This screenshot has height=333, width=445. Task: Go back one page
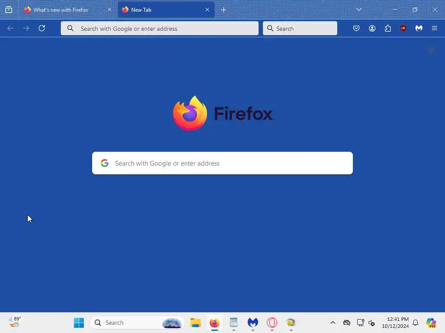point(10,28)
